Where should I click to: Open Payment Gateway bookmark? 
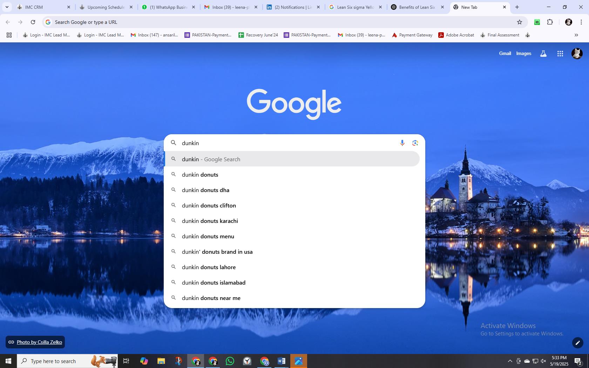tap(412, 35)
